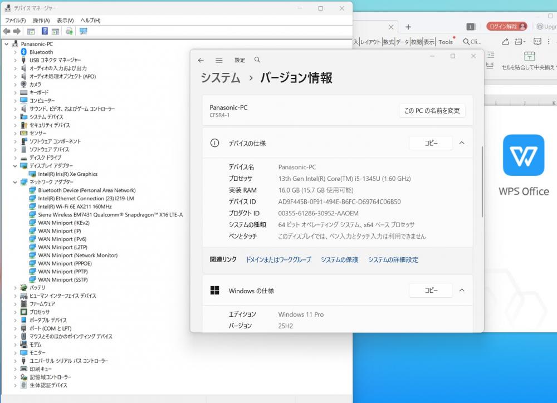This screenshot has height=403, width=557.
Task: Click the Settings back arrow icon
Action: click(201, 60)
